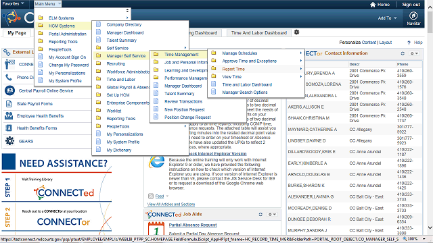The width and height of the screenshot is (433, 243).
Task: Refresh the CONNECTed Job Aids pagelet
Action: tap(260, 215)
